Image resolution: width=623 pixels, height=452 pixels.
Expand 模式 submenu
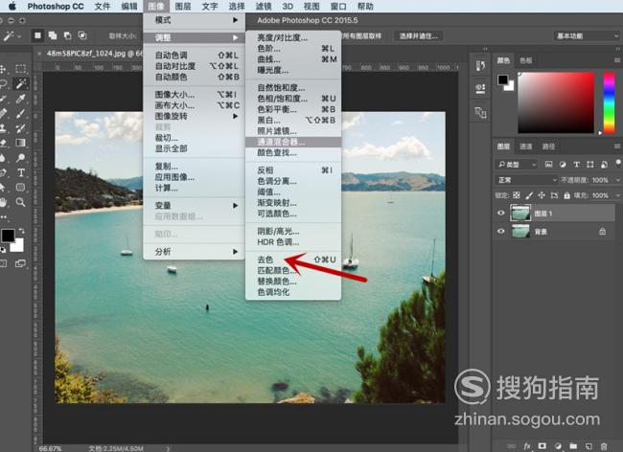tap(194, 20)
